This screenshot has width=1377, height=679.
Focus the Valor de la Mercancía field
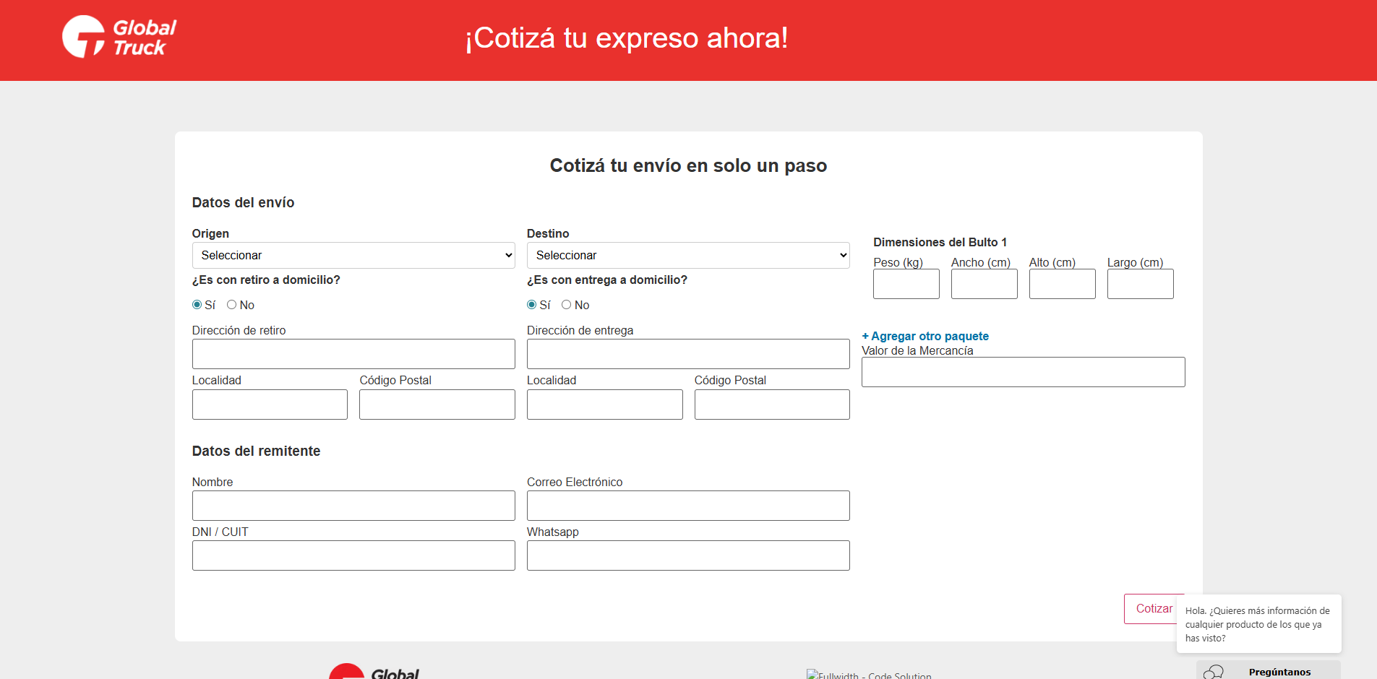click(x=1024, y=372)
